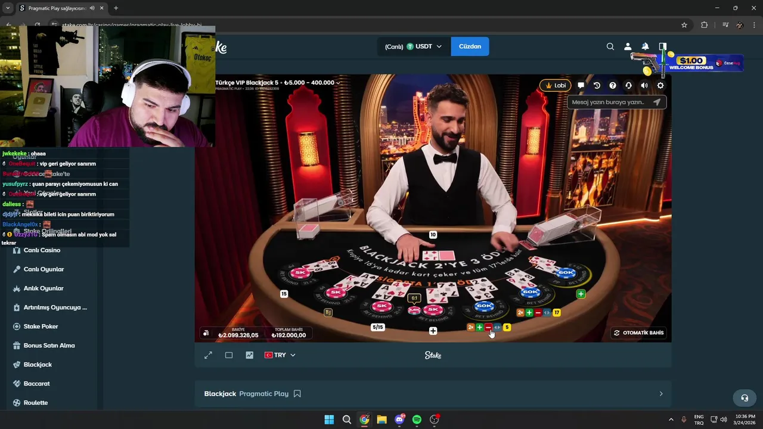Screen dimensions: 763x429
Task: Show hidden system tray icons chevron
Action: pos(671,419)
